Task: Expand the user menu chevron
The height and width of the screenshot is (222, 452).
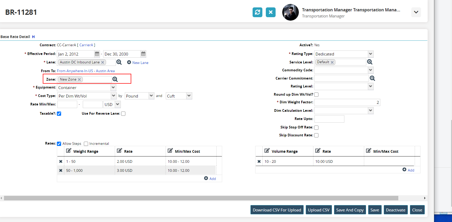Action: click(x=416, y=12)
